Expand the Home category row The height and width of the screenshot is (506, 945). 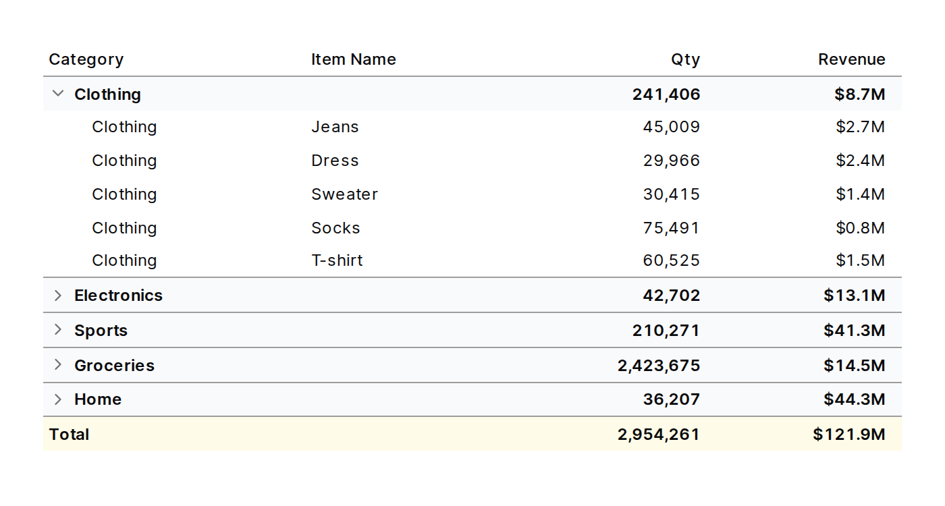pyautogui.click(x=58, y=399)
